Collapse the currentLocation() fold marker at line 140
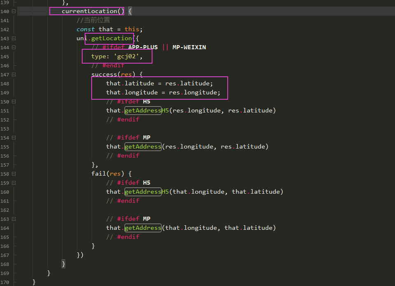 [14, 11]
